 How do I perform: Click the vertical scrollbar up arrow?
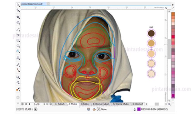click(x=169, y=11)
